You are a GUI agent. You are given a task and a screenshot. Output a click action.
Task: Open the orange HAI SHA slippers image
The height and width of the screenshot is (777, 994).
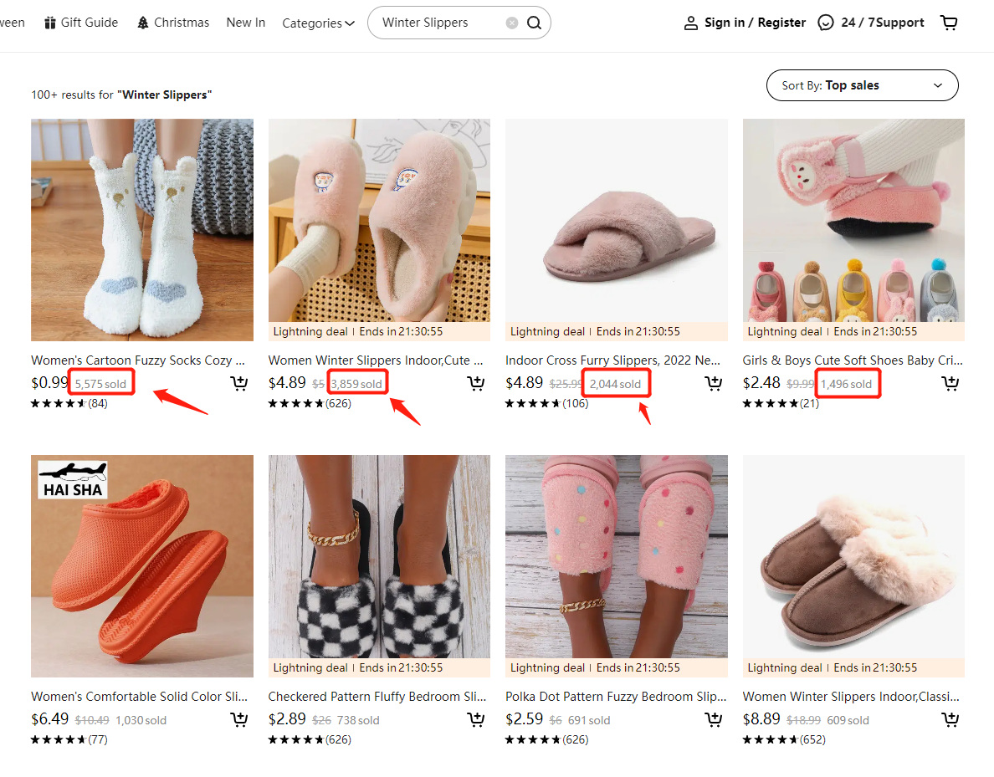[142, 566]
